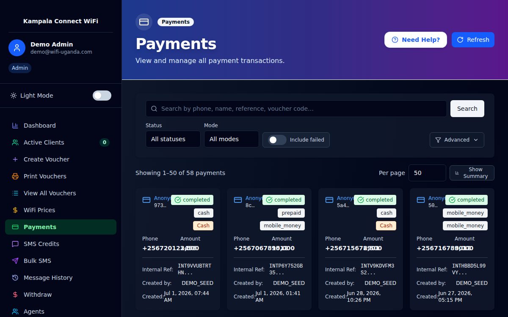The image size is (508, 317).
Task: Click the Jun 27, 2026, 05:15 PM date
Action: 463,296
